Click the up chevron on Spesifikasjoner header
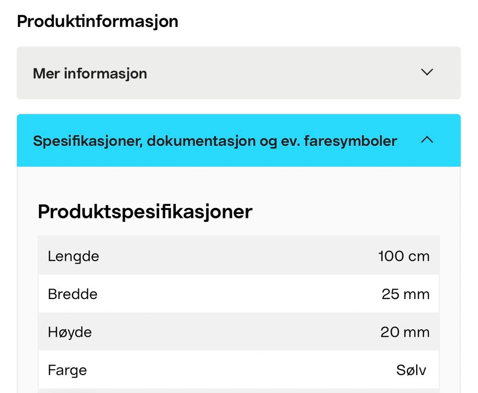The image size is (478, 393). (427, 140)
